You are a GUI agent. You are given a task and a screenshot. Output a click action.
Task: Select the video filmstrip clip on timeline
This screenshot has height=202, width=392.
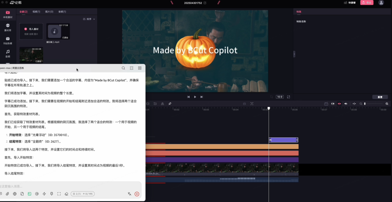pos(222,169)
